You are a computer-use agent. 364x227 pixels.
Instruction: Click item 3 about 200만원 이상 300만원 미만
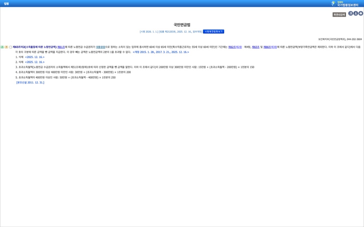135,67
